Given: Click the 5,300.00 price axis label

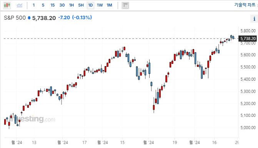Looking at the screenshot, I should (x=248, y=91).
